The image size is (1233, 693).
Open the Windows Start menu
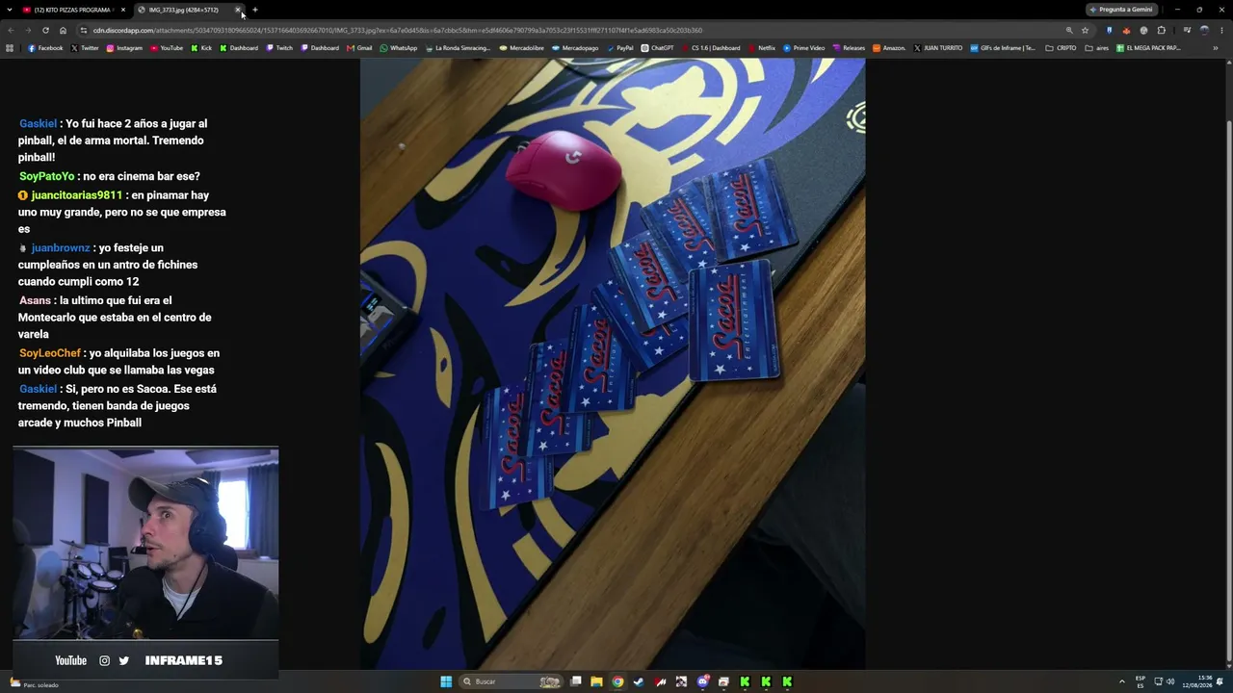point(446,681)
